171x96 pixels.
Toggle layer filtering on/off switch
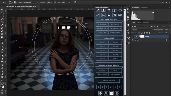click(170, 26)
